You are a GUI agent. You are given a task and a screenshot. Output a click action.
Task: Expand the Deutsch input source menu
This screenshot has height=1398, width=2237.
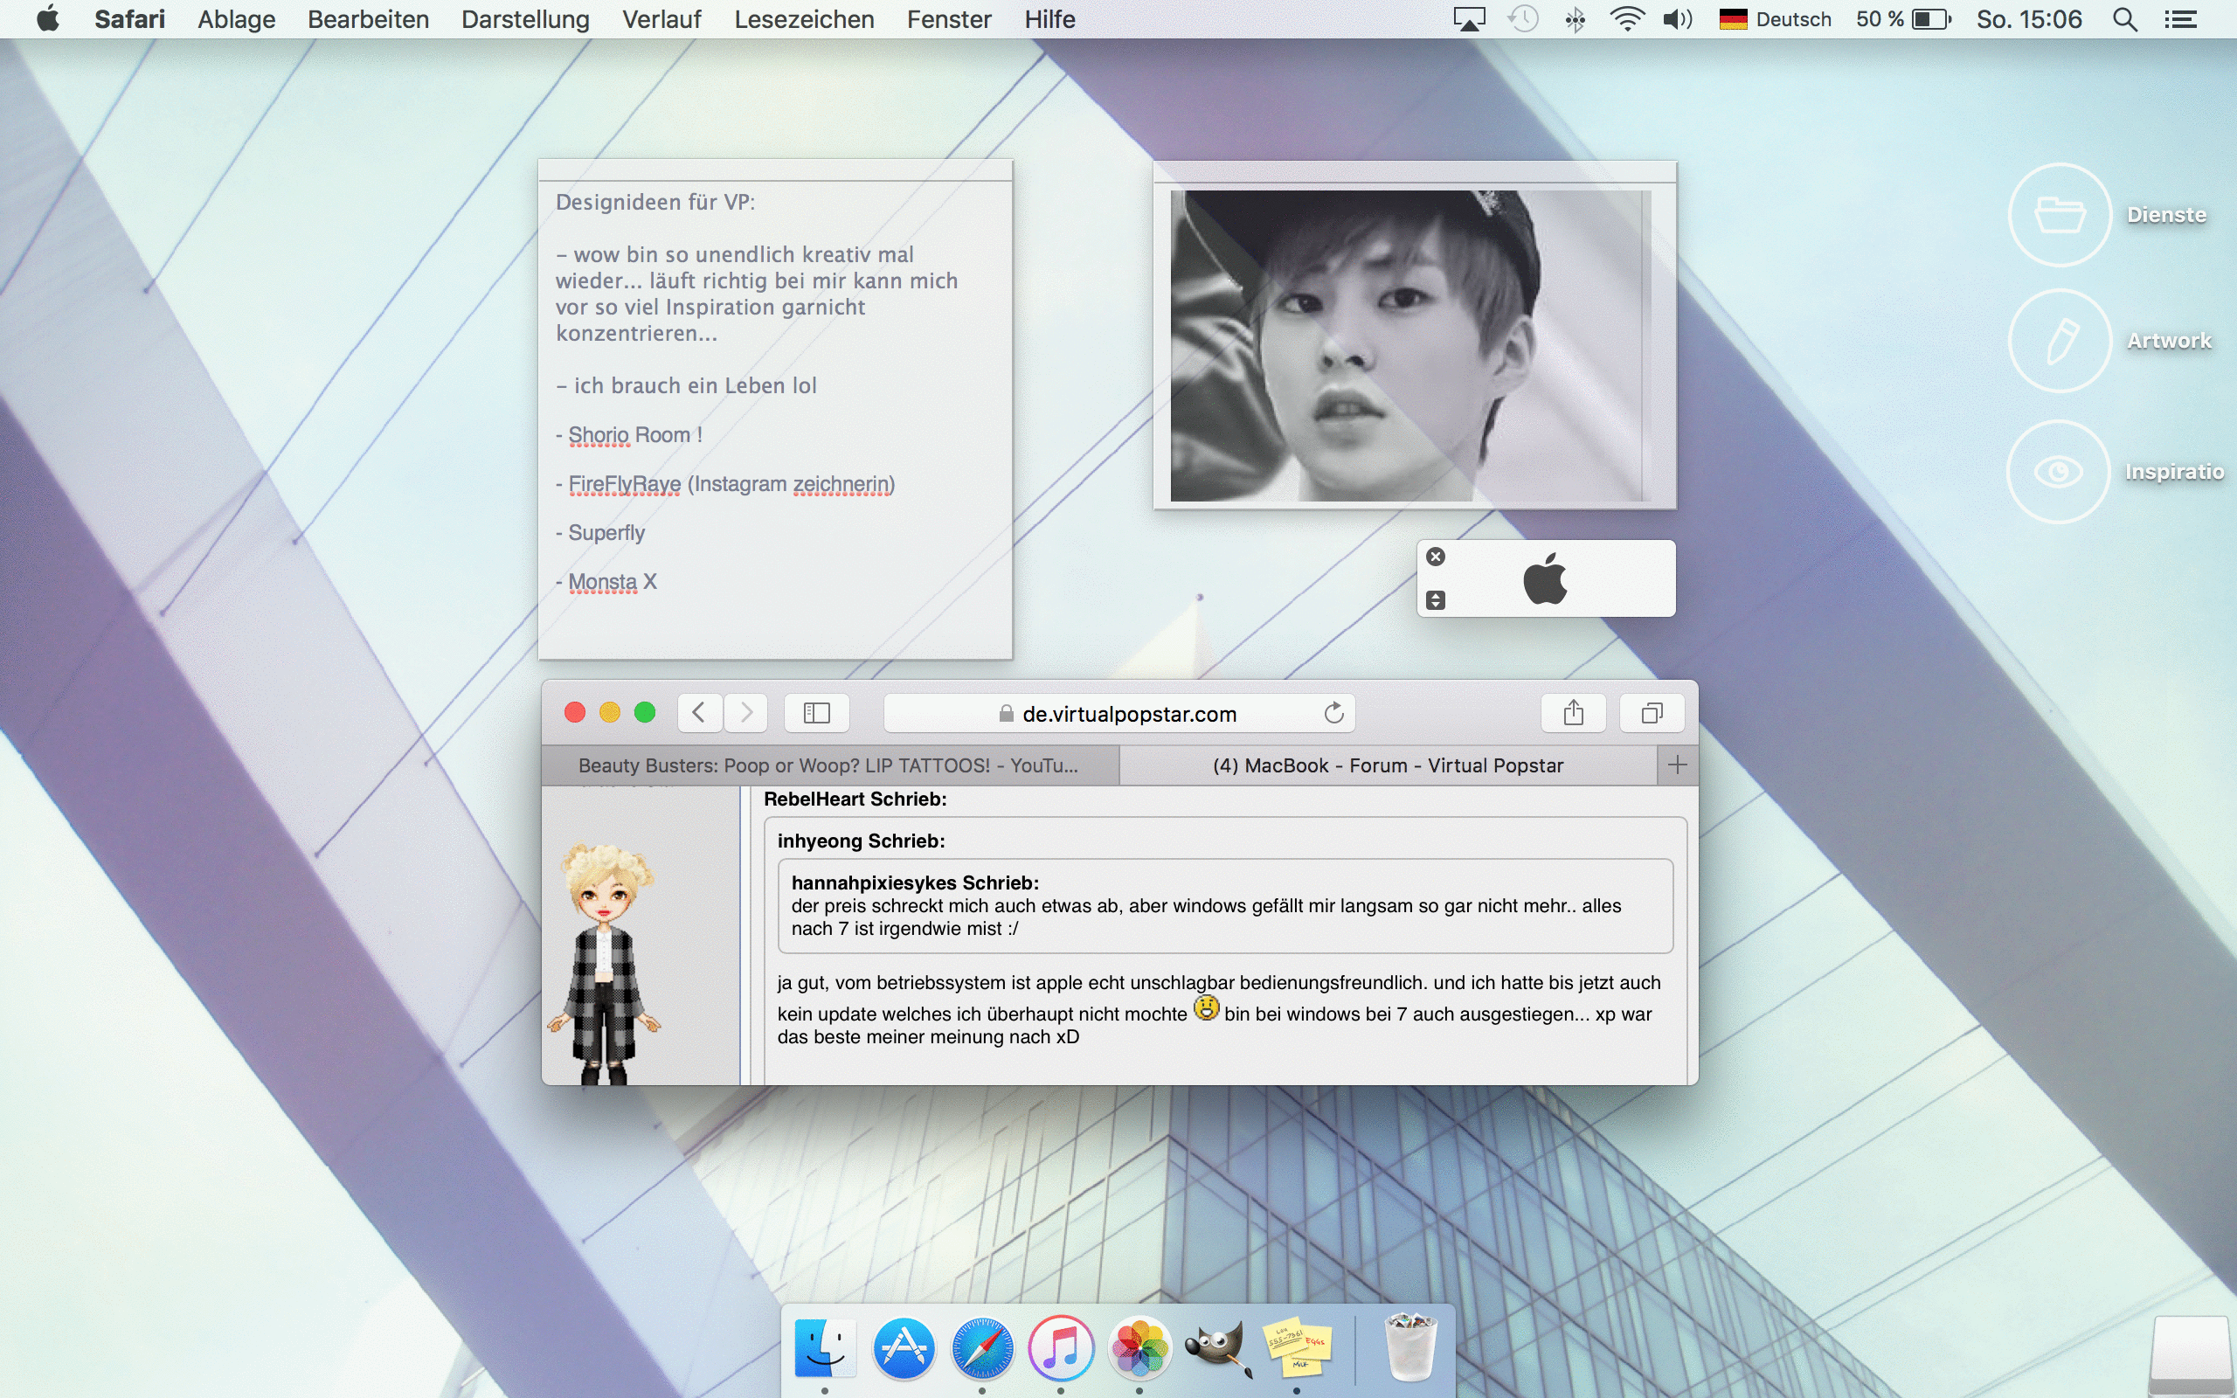[x=1775, y=19]
